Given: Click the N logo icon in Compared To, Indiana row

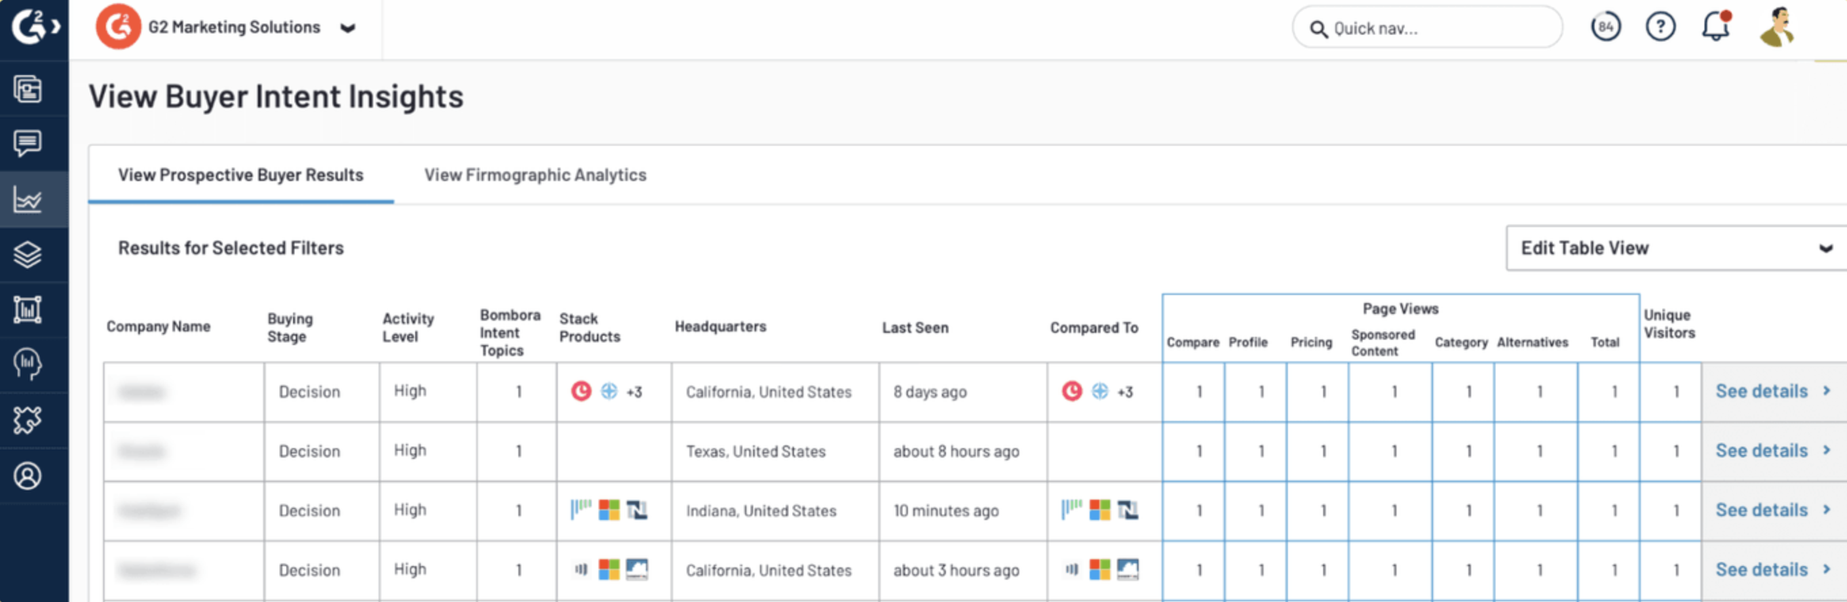Looking at the screenshot, I should click(x=1127, y=510).
